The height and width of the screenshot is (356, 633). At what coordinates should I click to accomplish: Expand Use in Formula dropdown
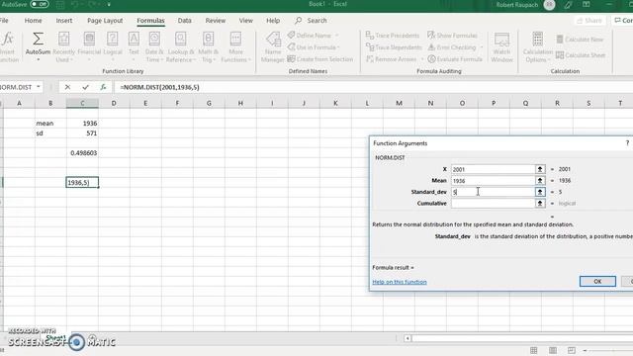[x=338, y=47]
